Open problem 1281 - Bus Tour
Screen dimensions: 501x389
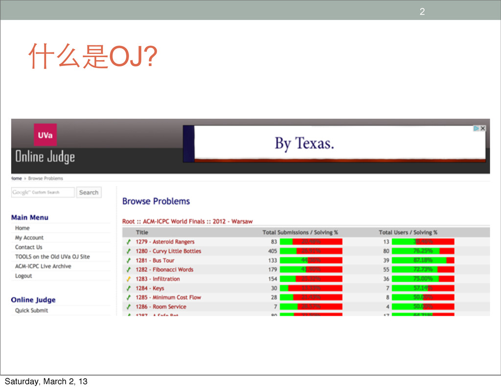click(x=155, y=260)
